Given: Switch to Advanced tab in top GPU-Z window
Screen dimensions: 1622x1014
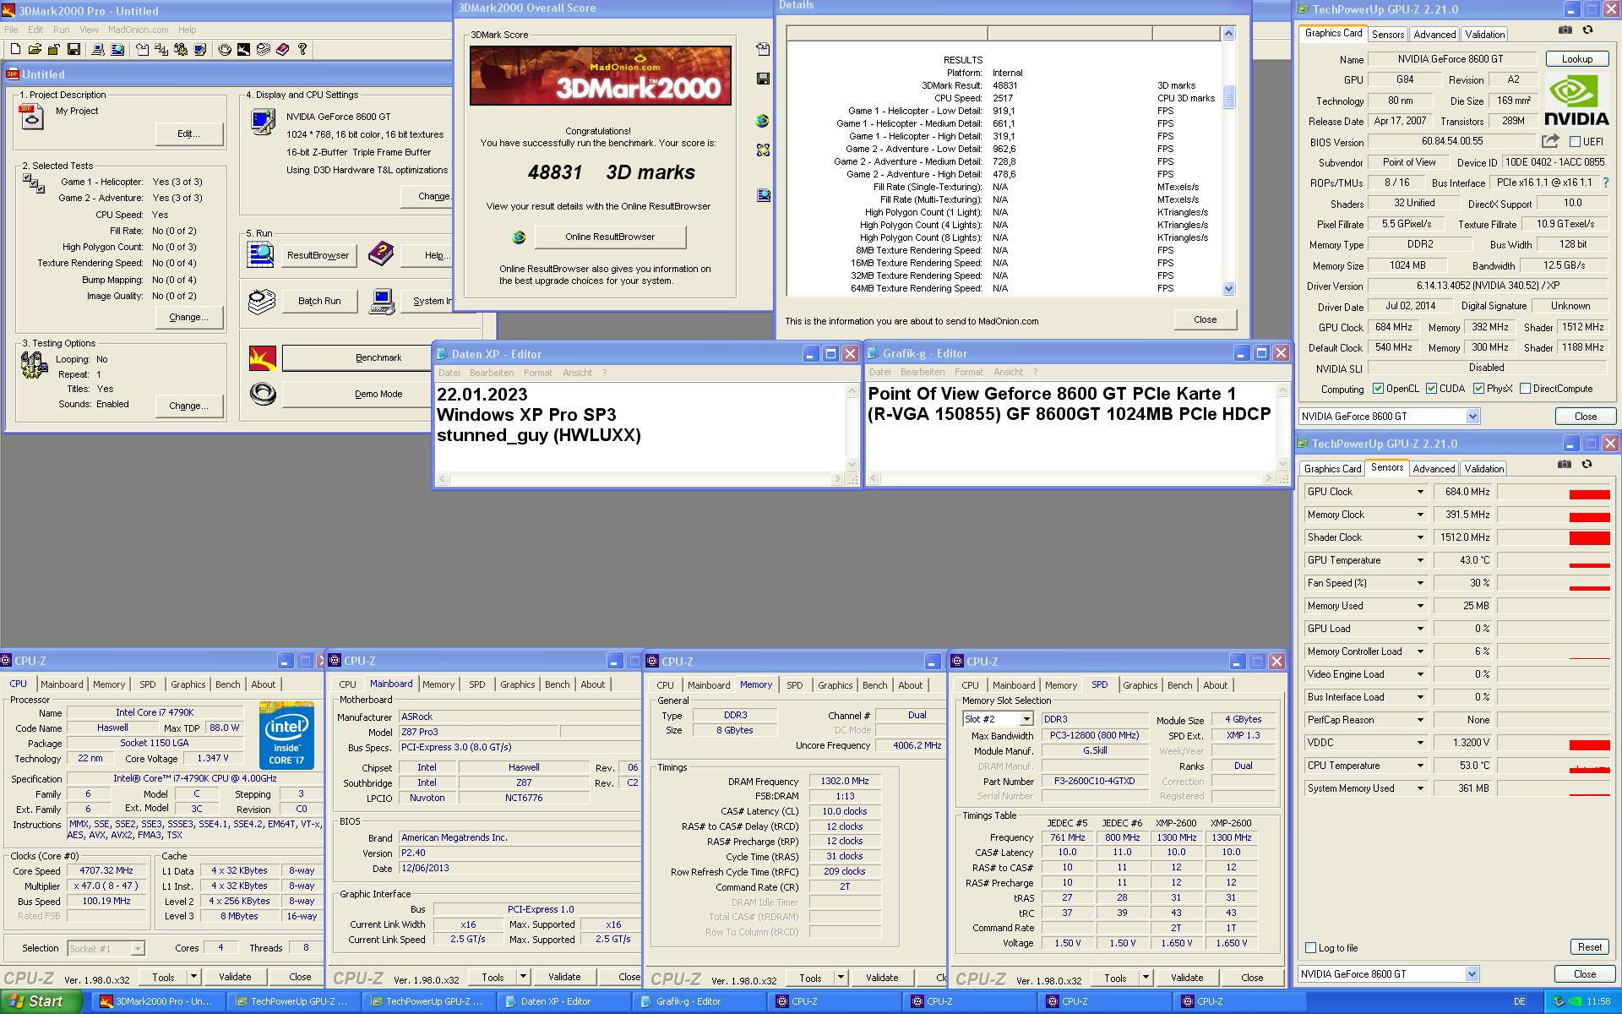Looking at the screenshot, I should 1434,35.
